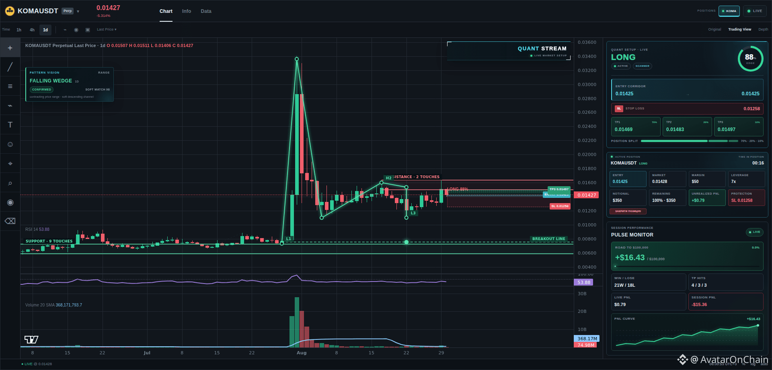
Task: Click the Session PnL -$15.36 cell
Action: click(x=726, y=301)
